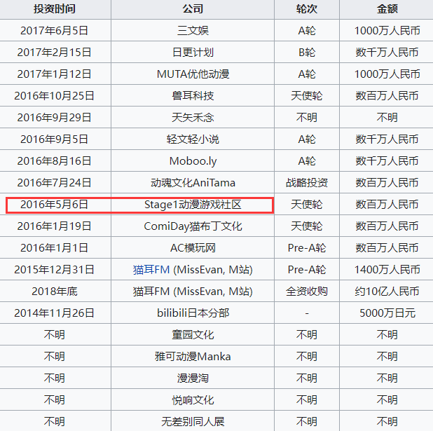Select the company cell Stage1动漫游戏社区
Viewport: 433px width, 431px height.
[193, 205]
